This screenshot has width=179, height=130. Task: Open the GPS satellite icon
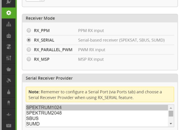click(9, 80)
